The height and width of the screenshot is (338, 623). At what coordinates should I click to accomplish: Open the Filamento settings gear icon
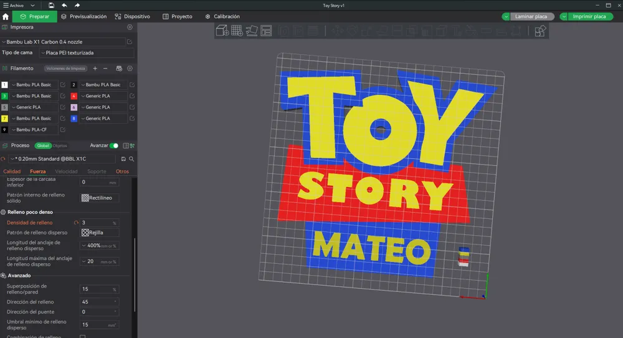point(130,69)
